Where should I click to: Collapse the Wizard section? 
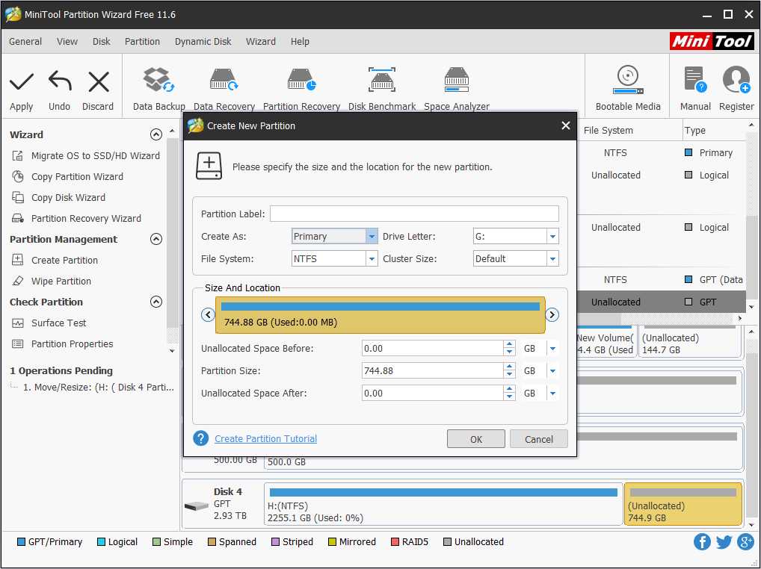[155, 134]
